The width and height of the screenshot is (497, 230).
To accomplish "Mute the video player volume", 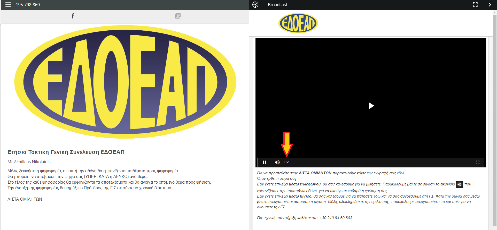I will point(277,162).
